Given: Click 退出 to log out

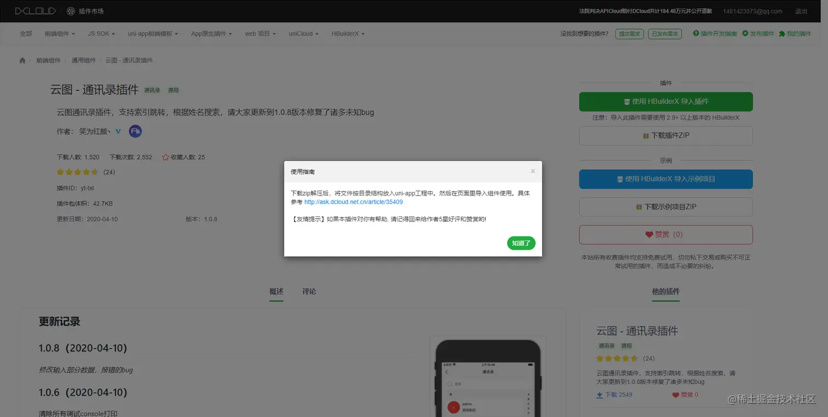Looking at the screenshot, I should click(x=801, y=11).
